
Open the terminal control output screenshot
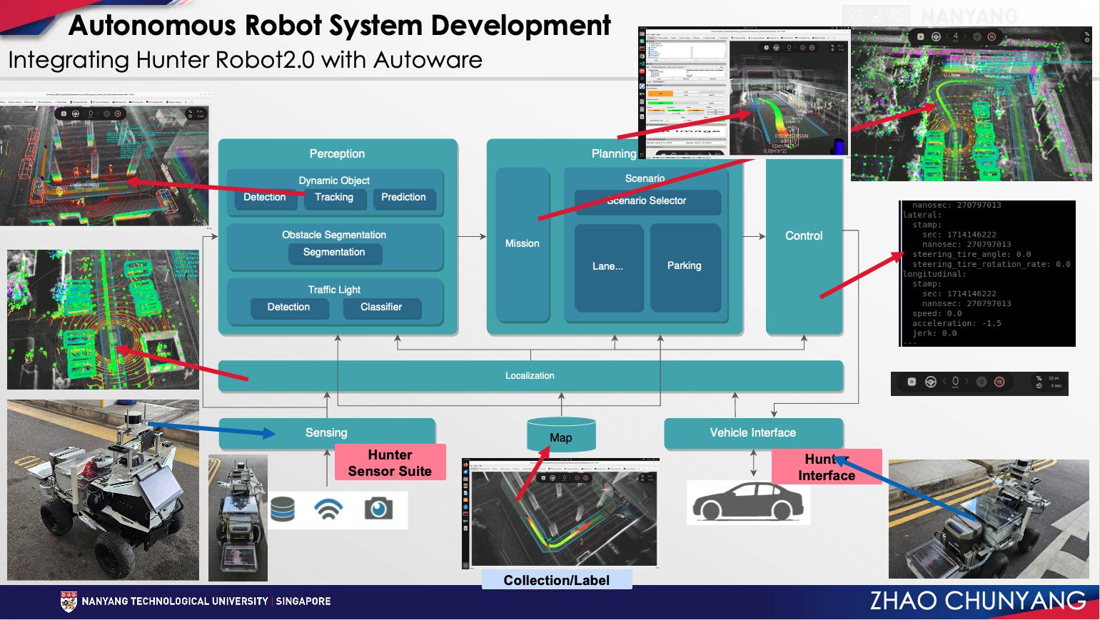point(987,273)
